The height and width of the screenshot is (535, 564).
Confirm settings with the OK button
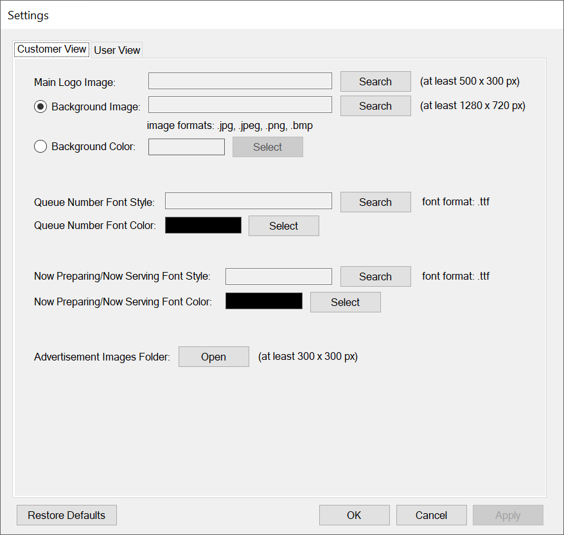(x=354, y=515)
